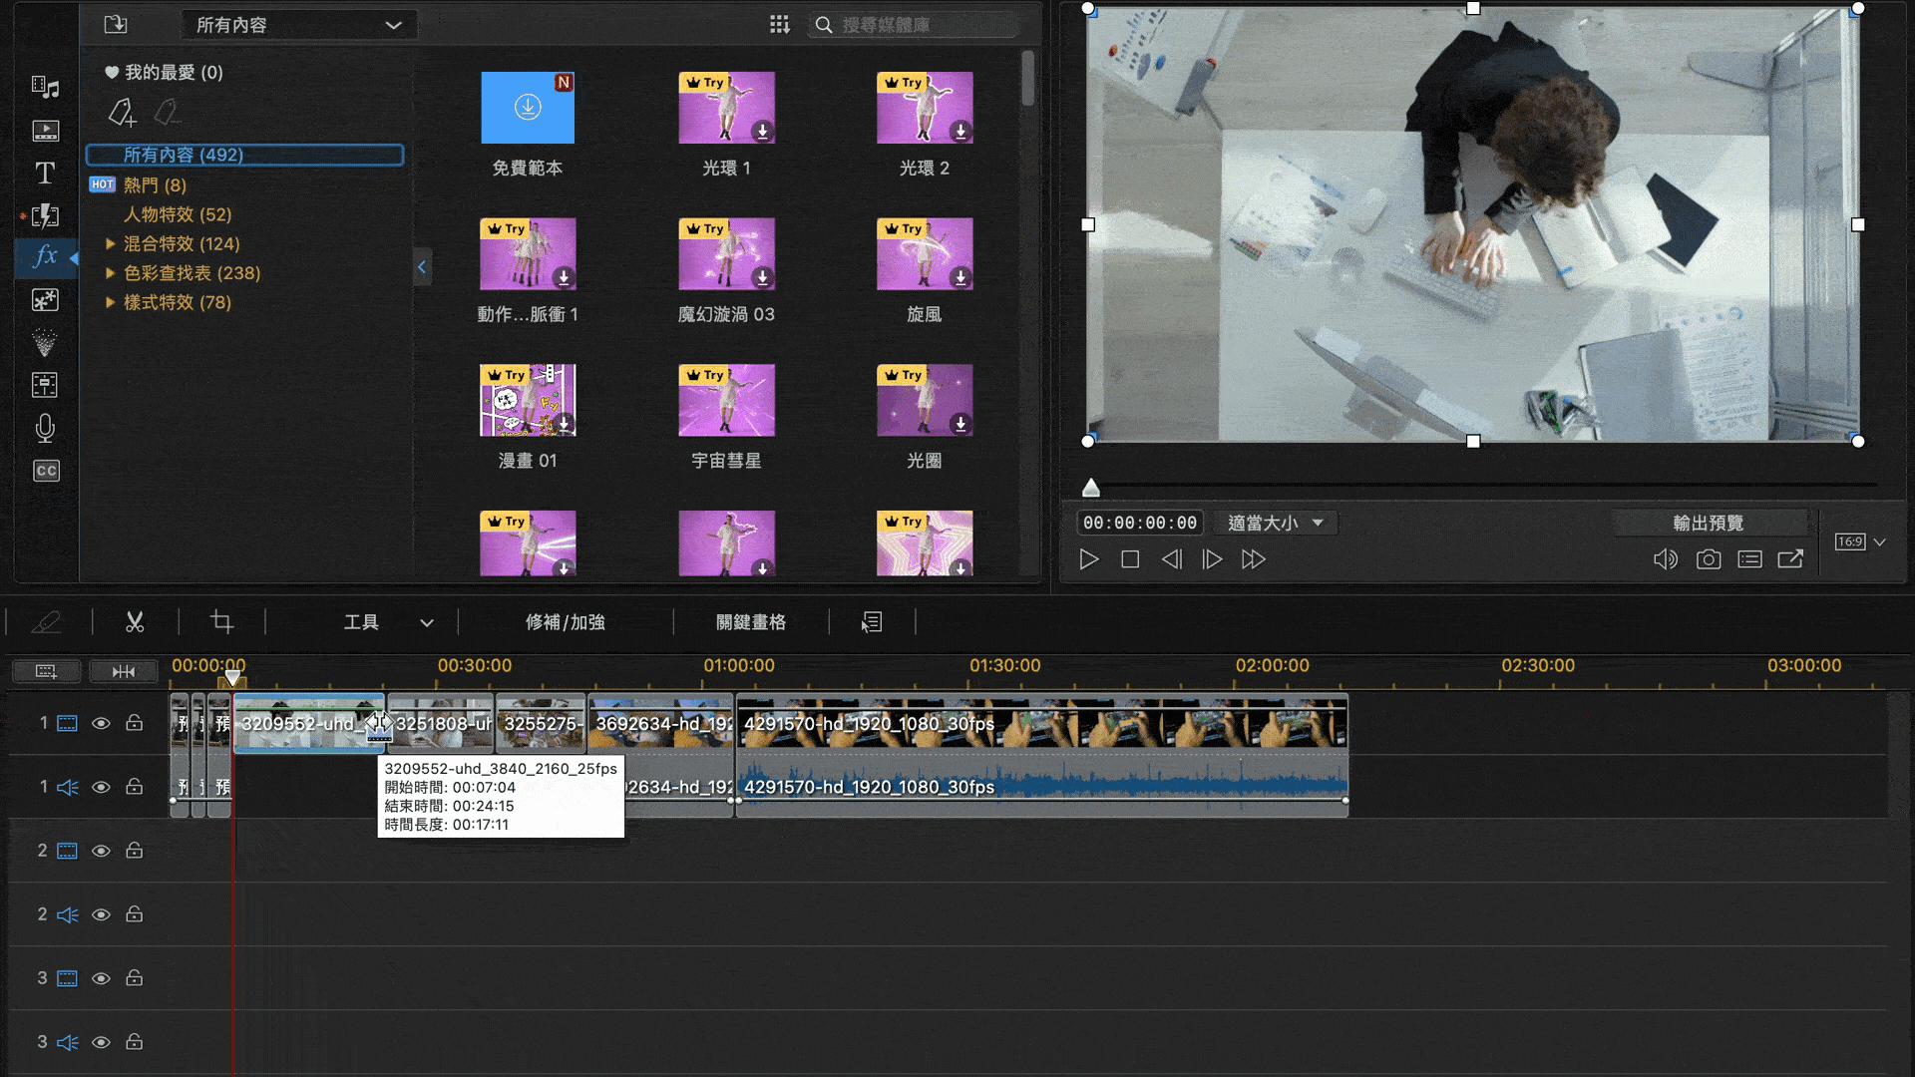Image resolution: width=1915 pixels, height=1077 pixels.
Task: Select the crop tool in timeline toolbar
Action: click(221, 622)
